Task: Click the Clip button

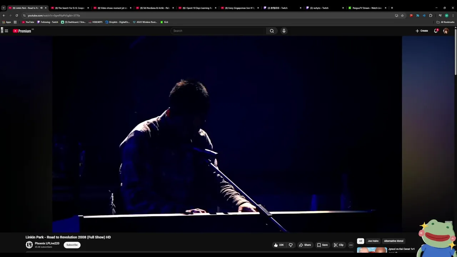Action: coord(338,245)
